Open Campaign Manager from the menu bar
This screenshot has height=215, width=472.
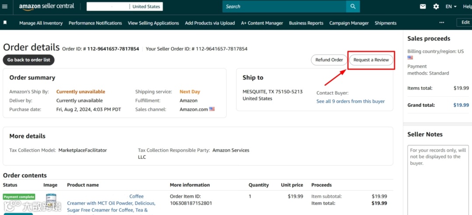[x=349, y=23]
